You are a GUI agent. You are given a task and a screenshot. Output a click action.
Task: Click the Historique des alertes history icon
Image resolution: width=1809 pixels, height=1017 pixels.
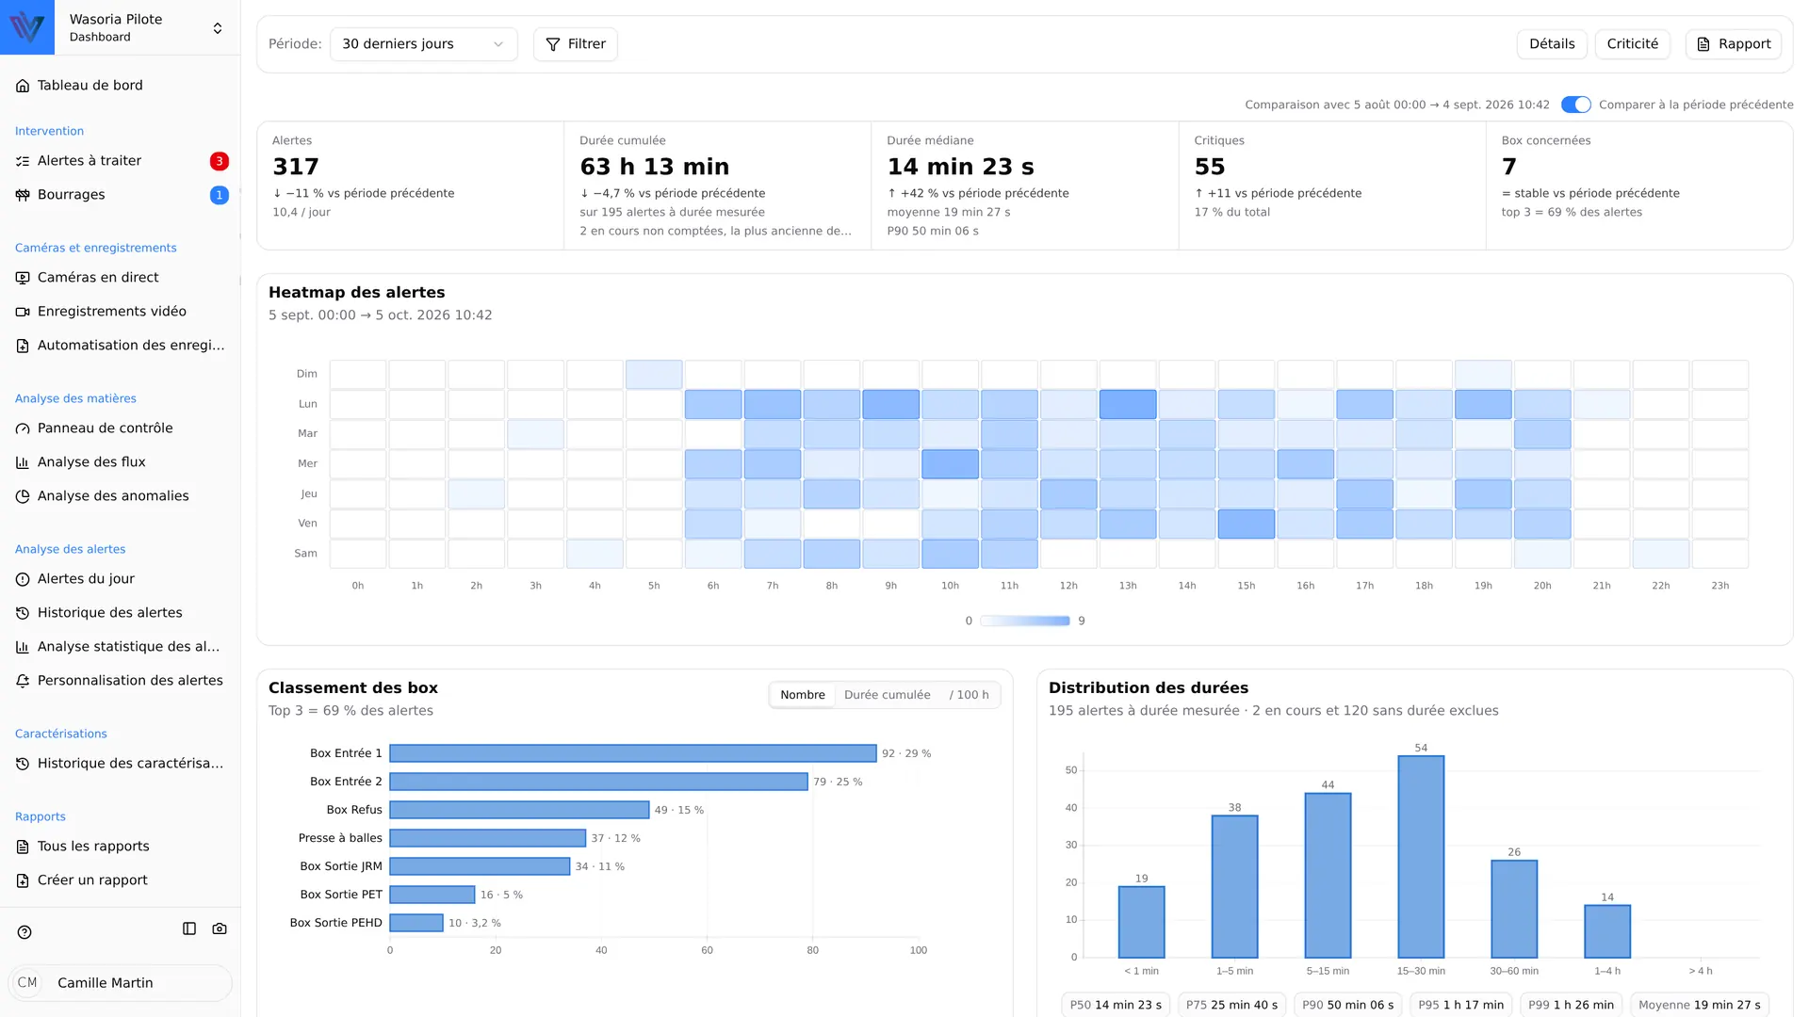coord(23,613)
